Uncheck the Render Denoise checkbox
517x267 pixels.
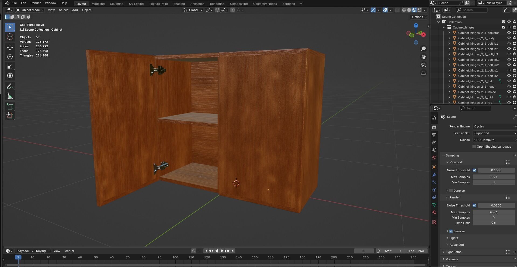[451, 231]
